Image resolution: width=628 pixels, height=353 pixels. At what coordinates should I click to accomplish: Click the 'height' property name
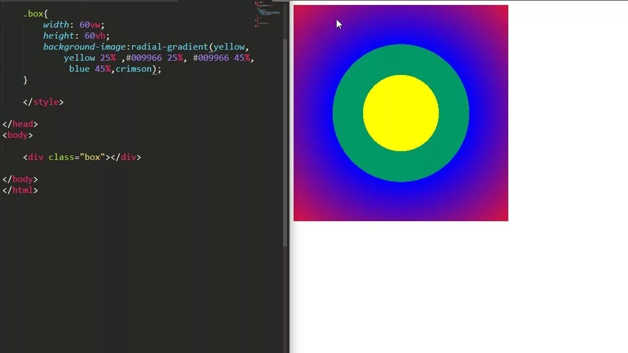[x=58, y=36]
